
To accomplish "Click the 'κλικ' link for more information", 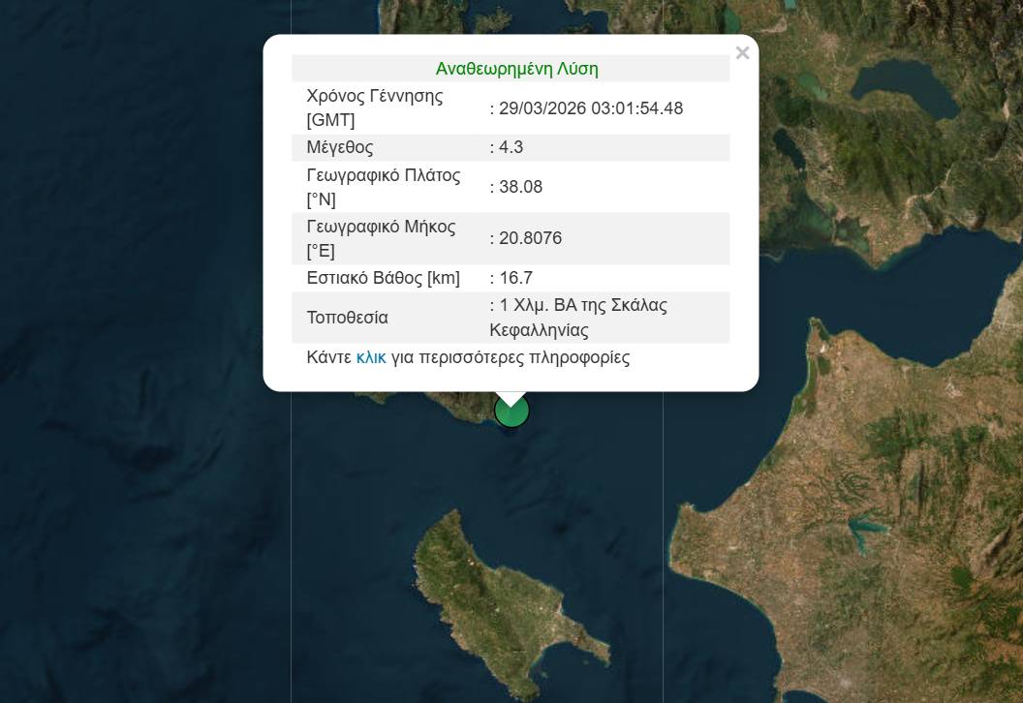I will click(x=371, y=357).
